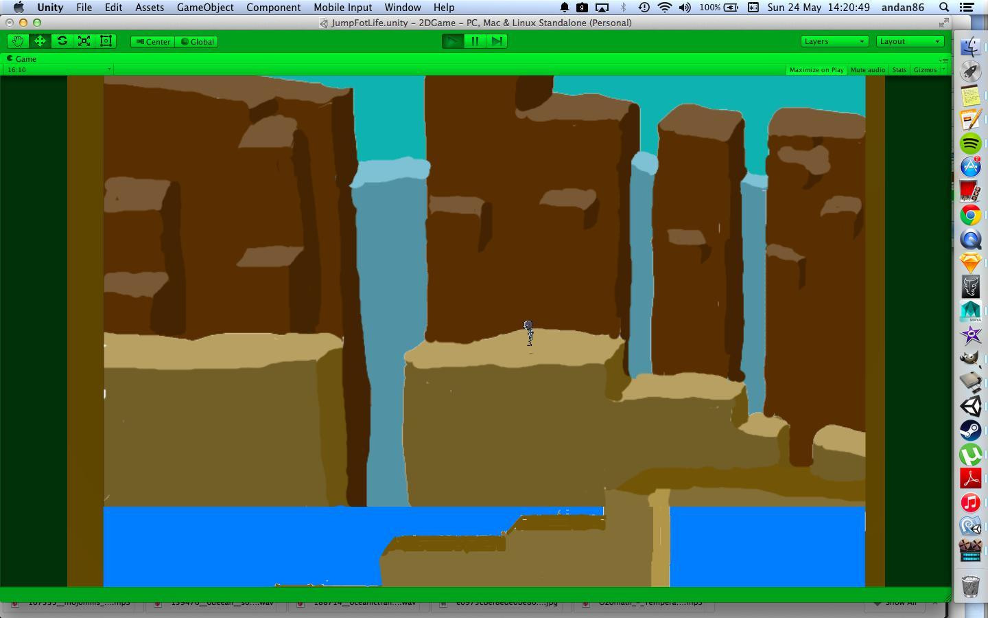Open Google Chrome from the Dock
Viewport: 988px width, 618px height.
pyautogui.click(x=970, y=216)
